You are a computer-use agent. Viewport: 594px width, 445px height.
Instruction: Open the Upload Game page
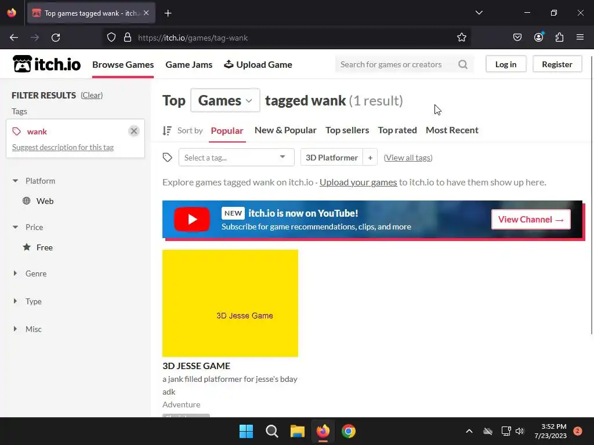click(258, 65)
